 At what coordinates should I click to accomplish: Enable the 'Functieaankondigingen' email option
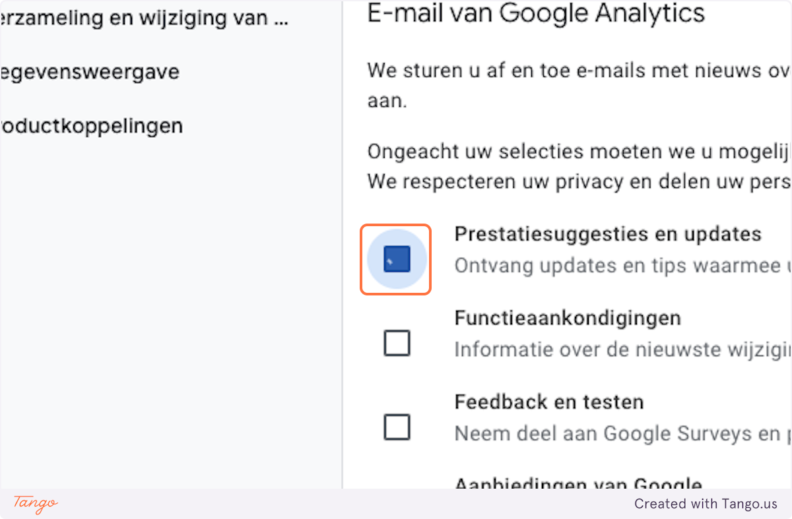coord(396,343)
